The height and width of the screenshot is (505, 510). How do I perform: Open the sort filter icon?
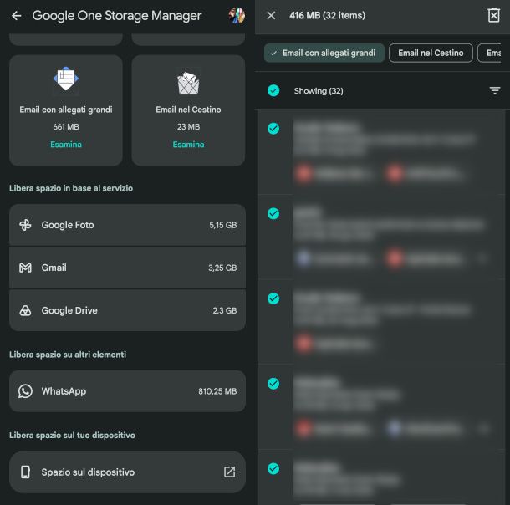tap(495, 90)
